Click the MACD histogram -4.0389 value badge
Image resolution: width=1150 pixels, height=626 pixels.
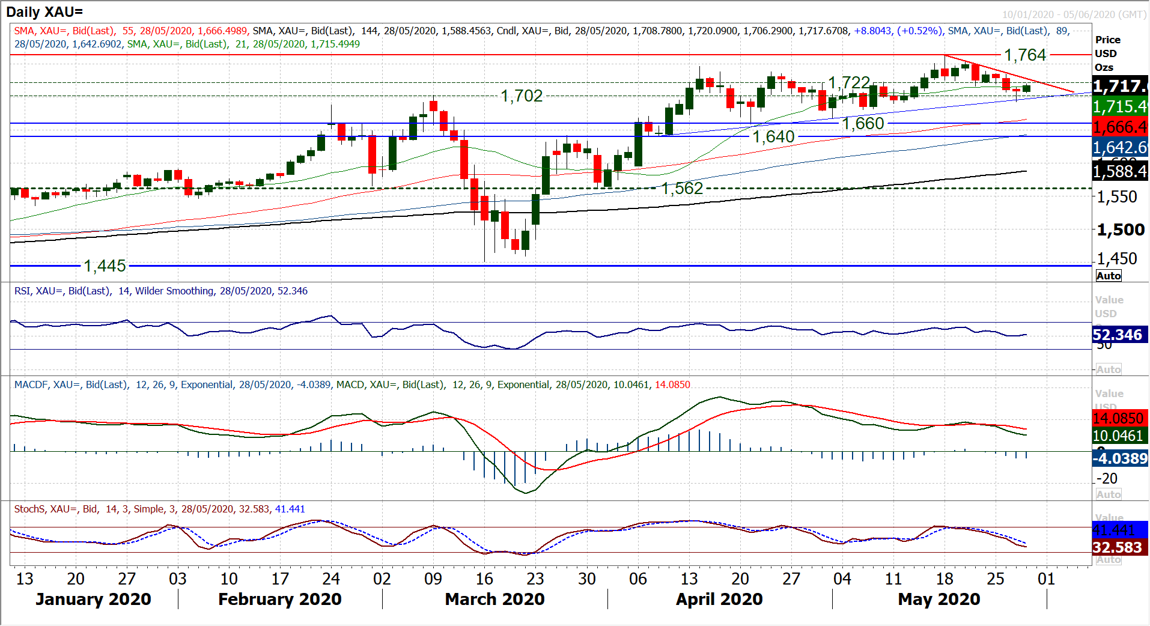pos(1120,458)
